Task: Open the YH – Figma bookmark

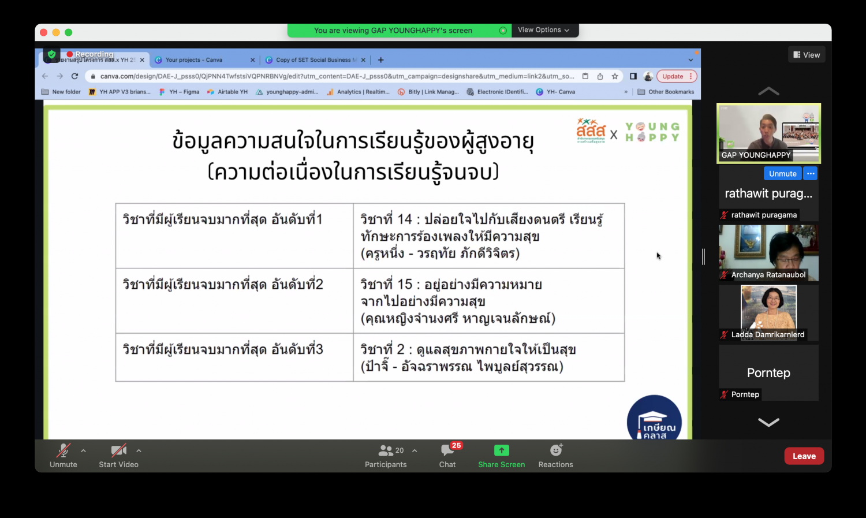Action: point(179,92)
